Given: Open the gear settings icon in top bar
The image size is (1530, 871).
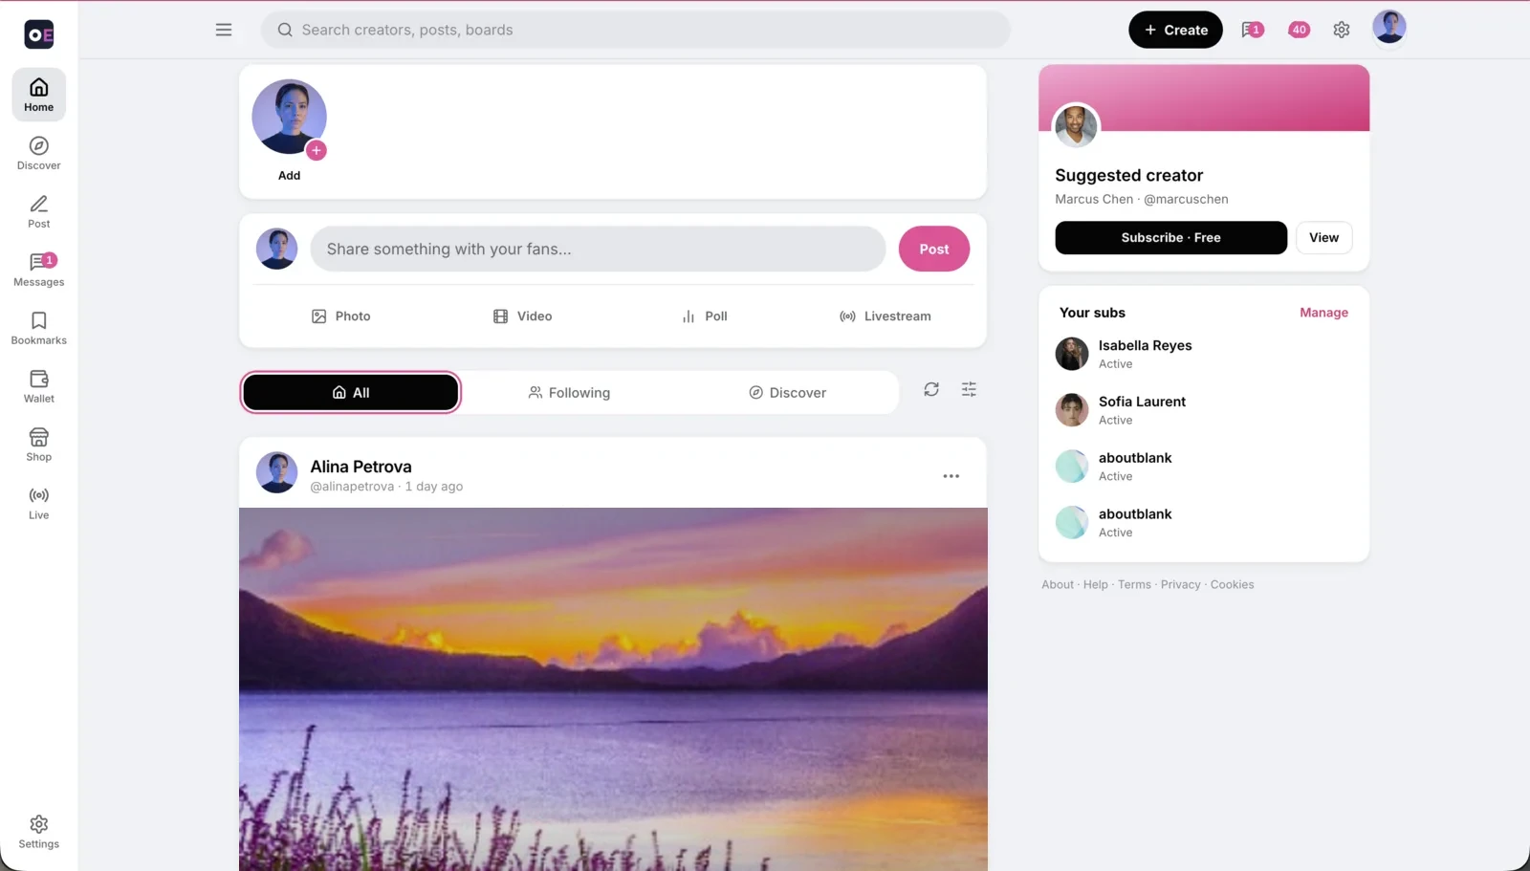Looking at the screenshot, I should pyautogui.click(x=1342, y=30).
